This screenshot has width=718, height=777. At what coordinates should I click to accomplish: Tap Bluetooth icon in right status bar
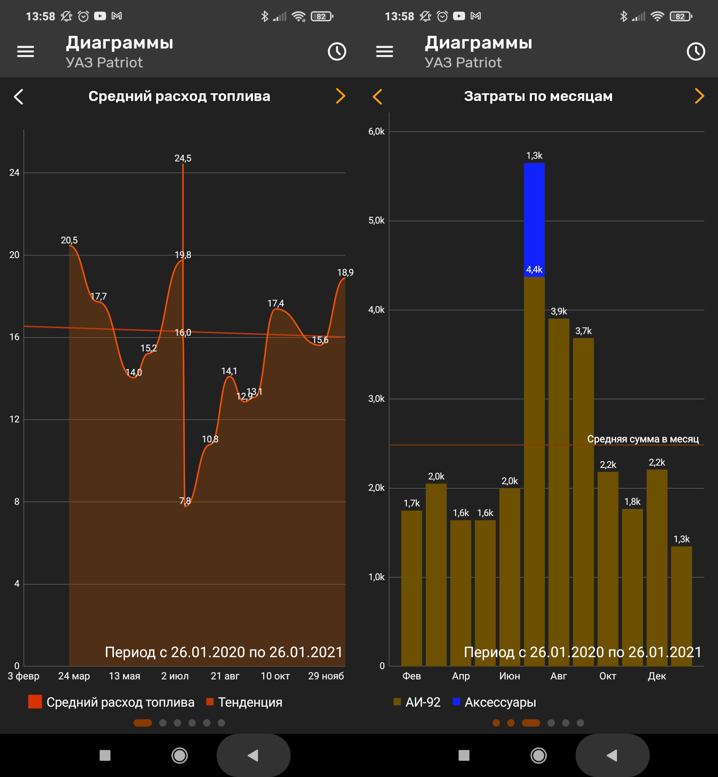[623, 16]
